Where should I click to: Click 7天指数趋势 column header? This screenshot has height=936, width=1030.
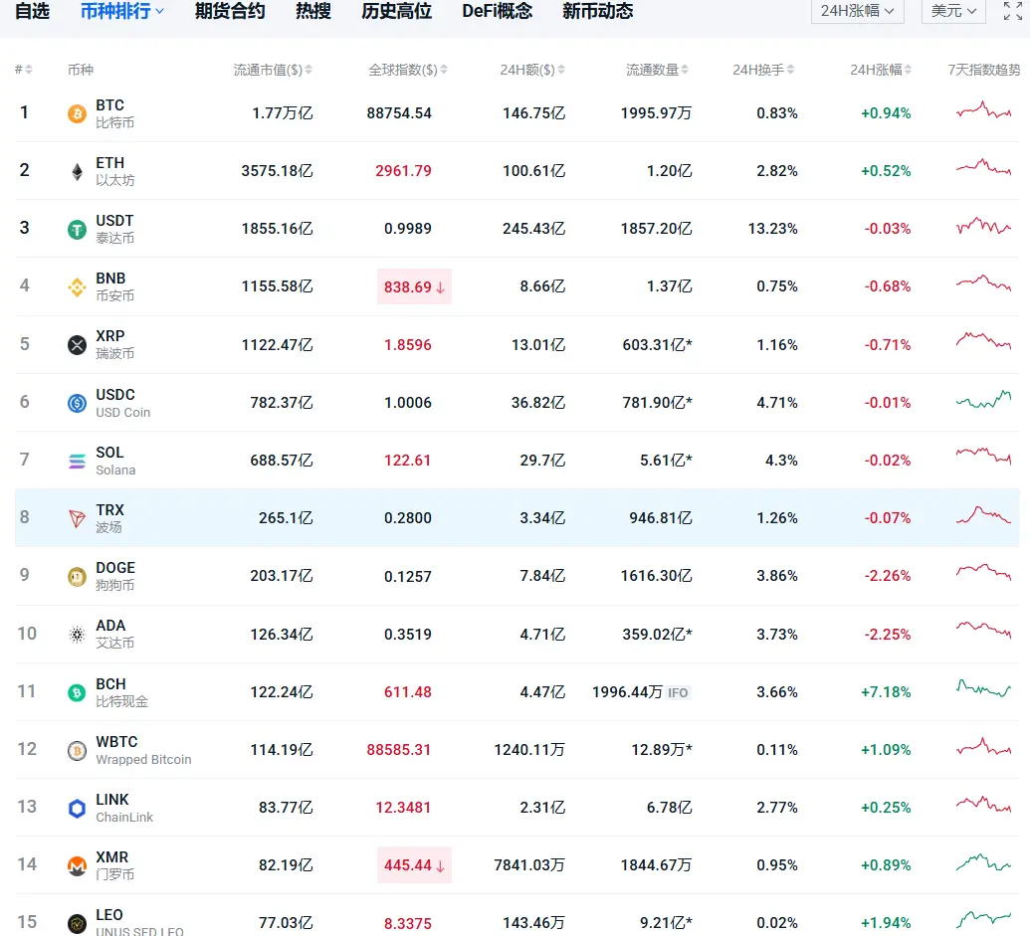point(983,70)
